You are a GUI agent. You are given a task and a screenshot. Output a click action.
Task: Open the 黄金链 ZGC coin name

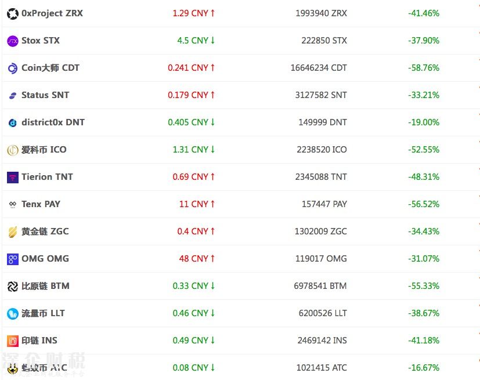tap(45, 231)
